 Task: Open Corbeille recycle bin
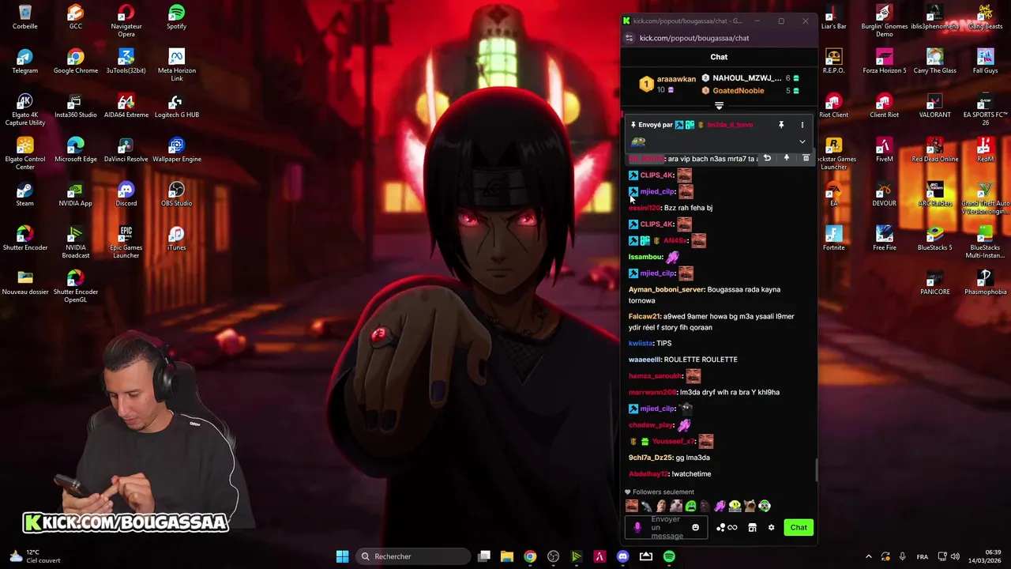click(x=25, y=17)
